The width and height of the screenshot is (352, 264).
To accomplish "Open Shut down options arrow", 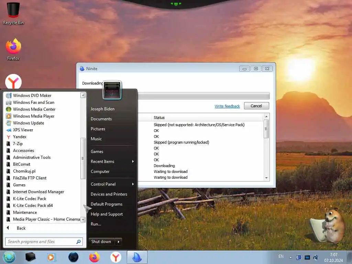I will coord(119,242).
